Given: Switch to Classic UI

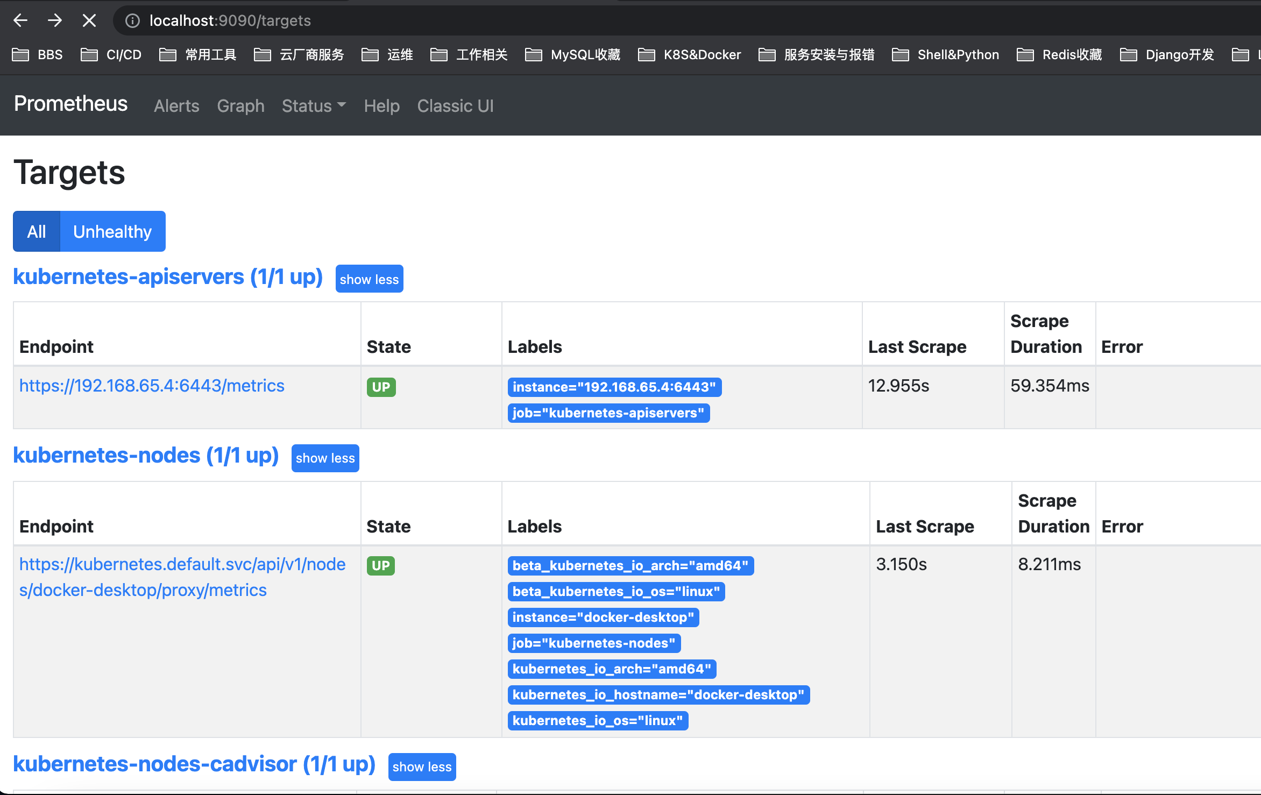Looking at the screenshot, I should pos(455,106).
